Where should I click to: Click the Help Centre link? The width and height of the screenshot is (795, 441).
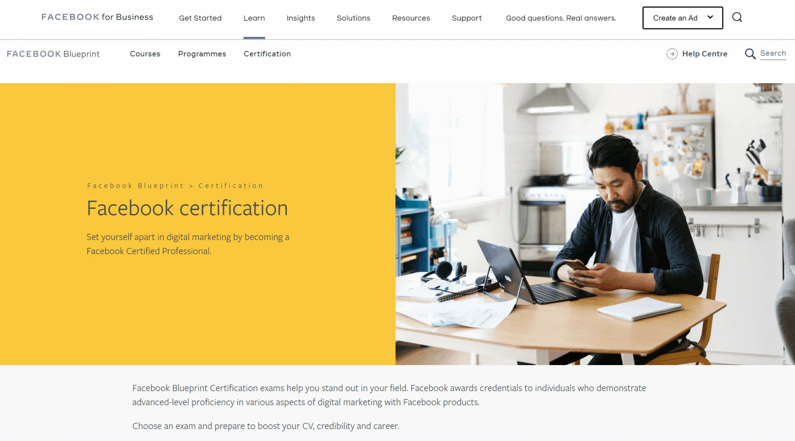point(705,54)
